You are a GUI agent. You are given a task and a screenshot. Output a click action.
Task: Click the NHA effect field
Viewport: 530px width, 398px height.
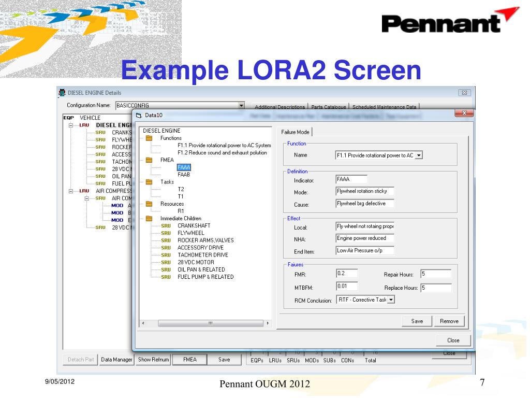coord(365,238)
